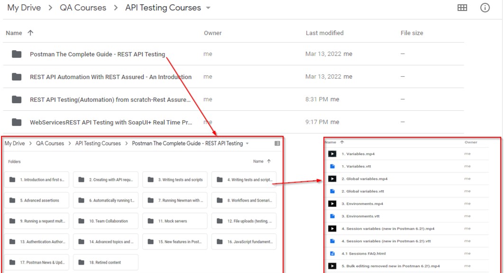The height and width of the screenshot is (273, 504).
Task: Click Name sort control in folders panel
Action: 262,161
